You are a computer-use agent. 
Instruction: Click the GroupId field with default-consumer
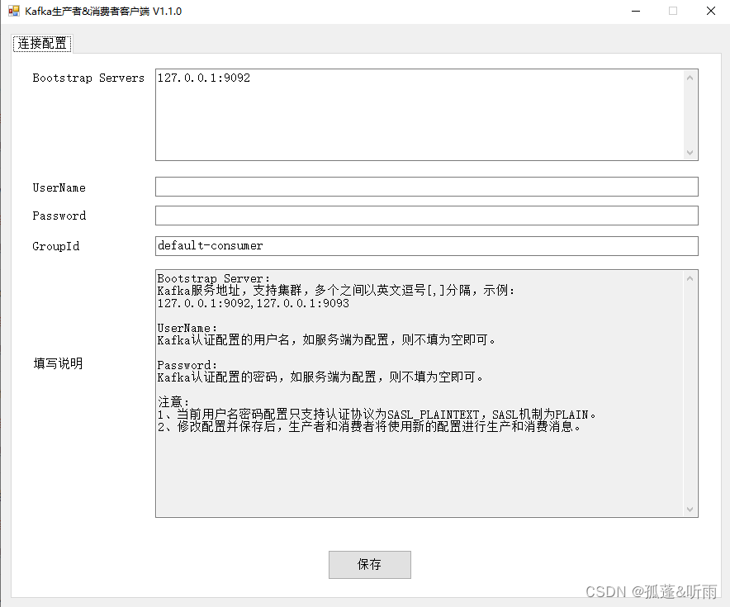tap(426, 246)
